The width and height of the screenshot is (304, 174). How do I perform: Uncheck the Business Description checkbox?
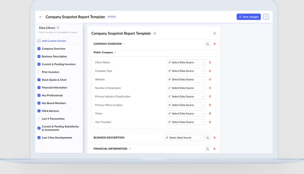[39, 56]
